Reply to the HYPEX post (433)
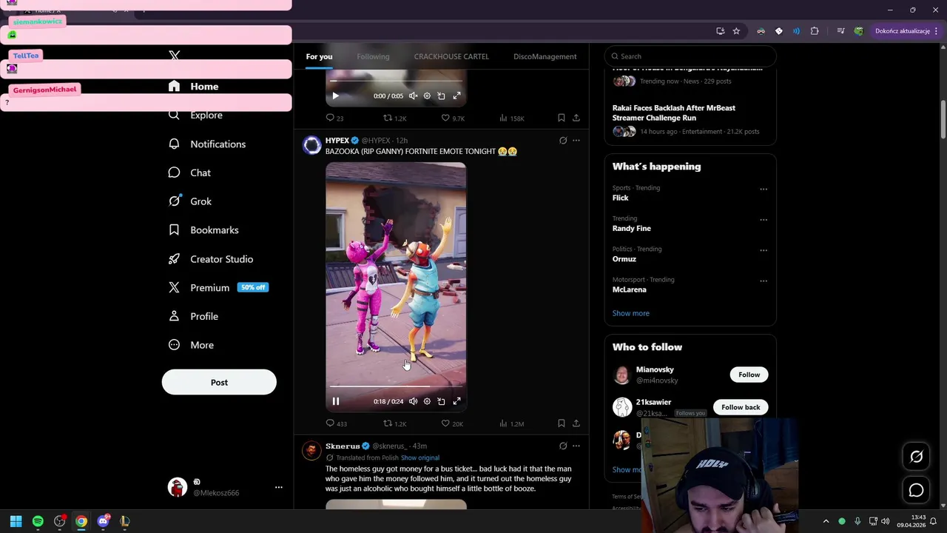 pos(336,423)
